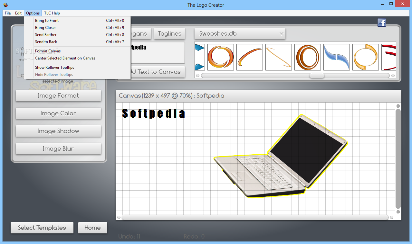Click the canvas horizontal scrollbar
412x244 pixels.
click(255, 217)
